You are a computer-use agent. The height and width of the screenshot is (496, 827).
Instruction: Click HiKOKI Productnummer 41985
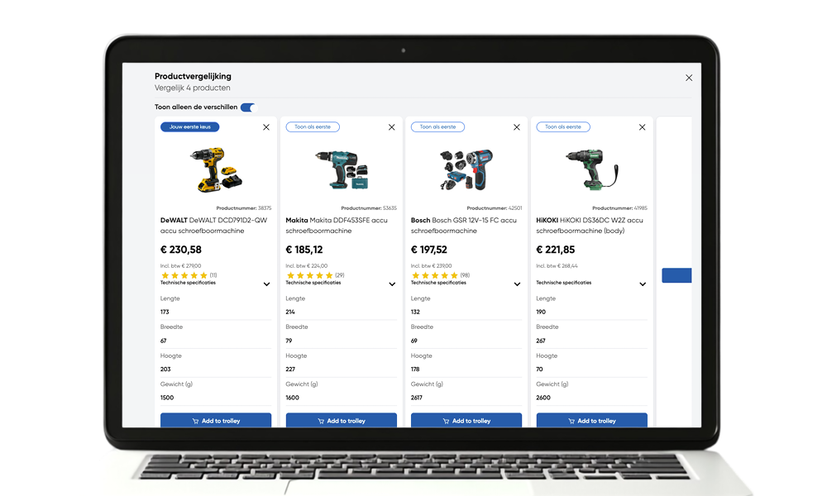[619, 208]
